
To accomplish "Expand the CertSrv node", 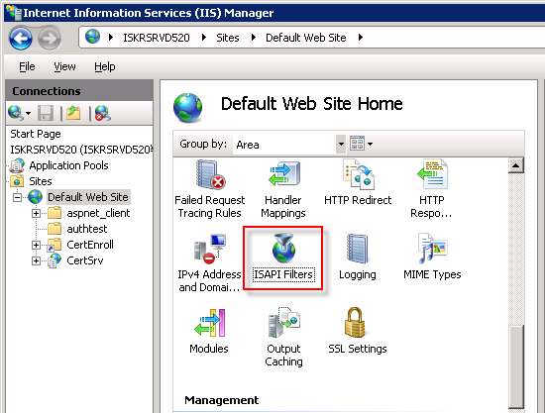I will click(x=36, y=260).
